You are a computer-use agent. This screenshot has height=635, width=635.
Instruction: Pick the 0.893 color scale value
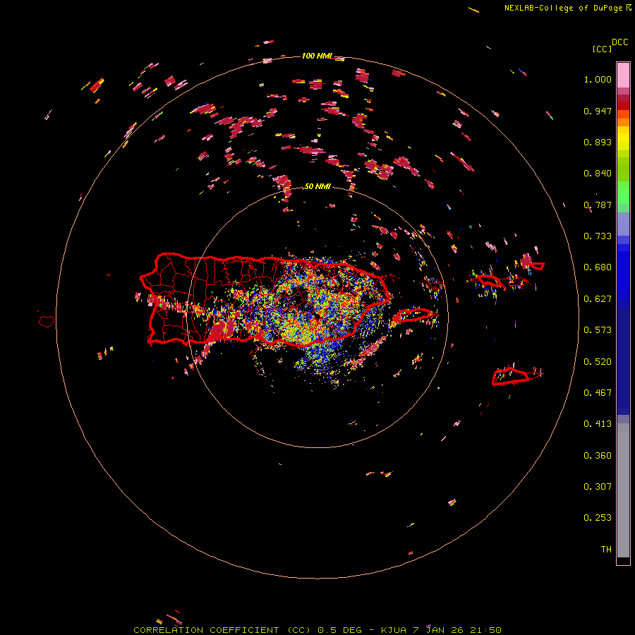(598, 142)
